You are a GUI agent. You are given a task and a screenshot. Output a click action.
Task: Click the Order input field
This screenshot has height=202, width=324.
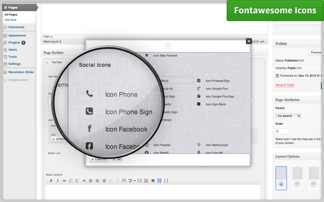point(282,132)
